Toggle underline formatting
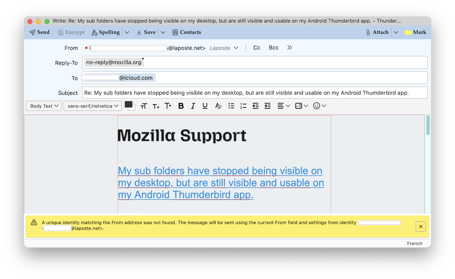 [205, 106]
